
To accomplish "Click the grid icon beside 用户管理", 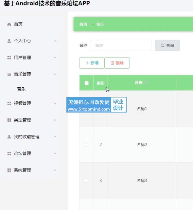I will click(9, 58).
